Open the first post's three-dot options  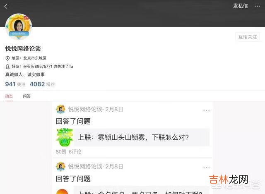click(206, 110)
